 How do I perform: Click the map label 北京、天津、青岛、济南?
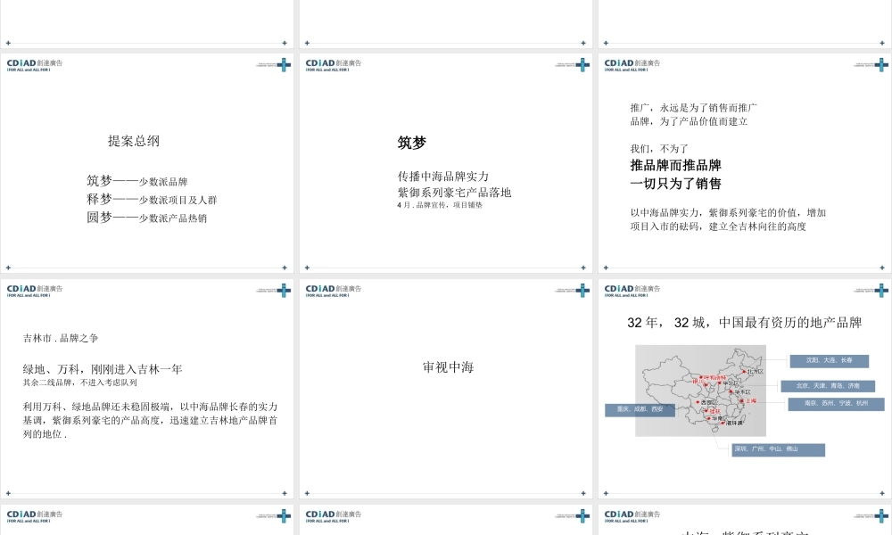(828, 386)
